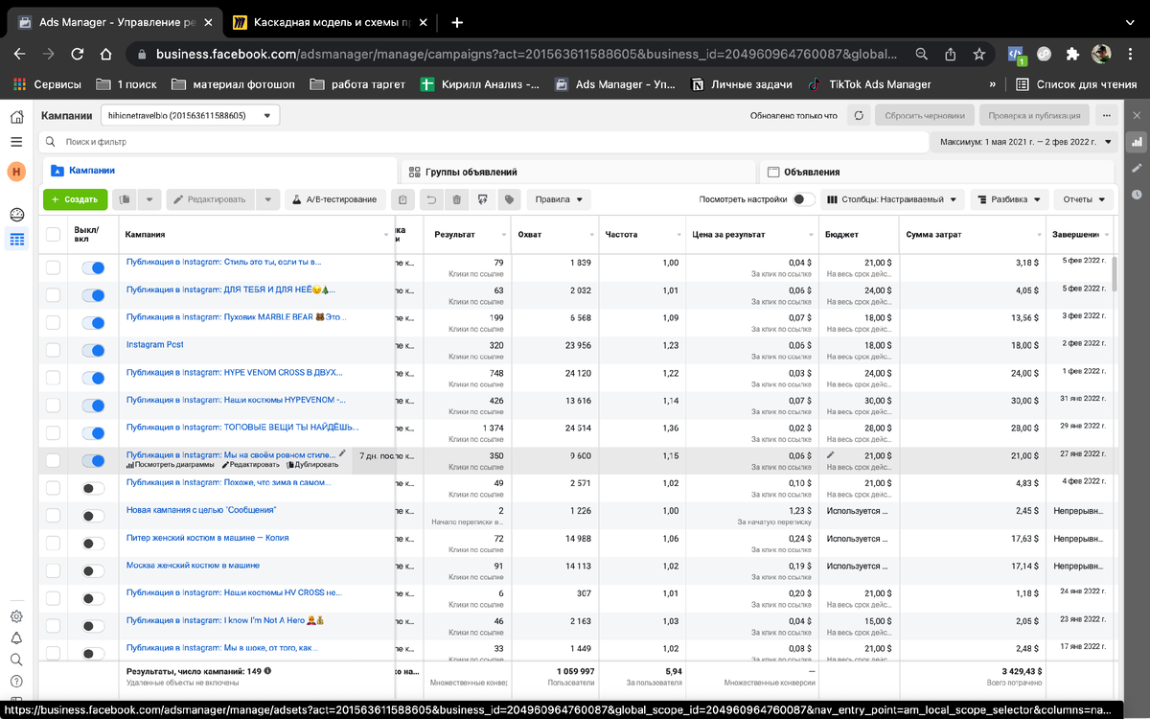1150x719 pixels.
Task: Open 'TikTok Ads Manager' bookmark
Action: coord(868,84)
